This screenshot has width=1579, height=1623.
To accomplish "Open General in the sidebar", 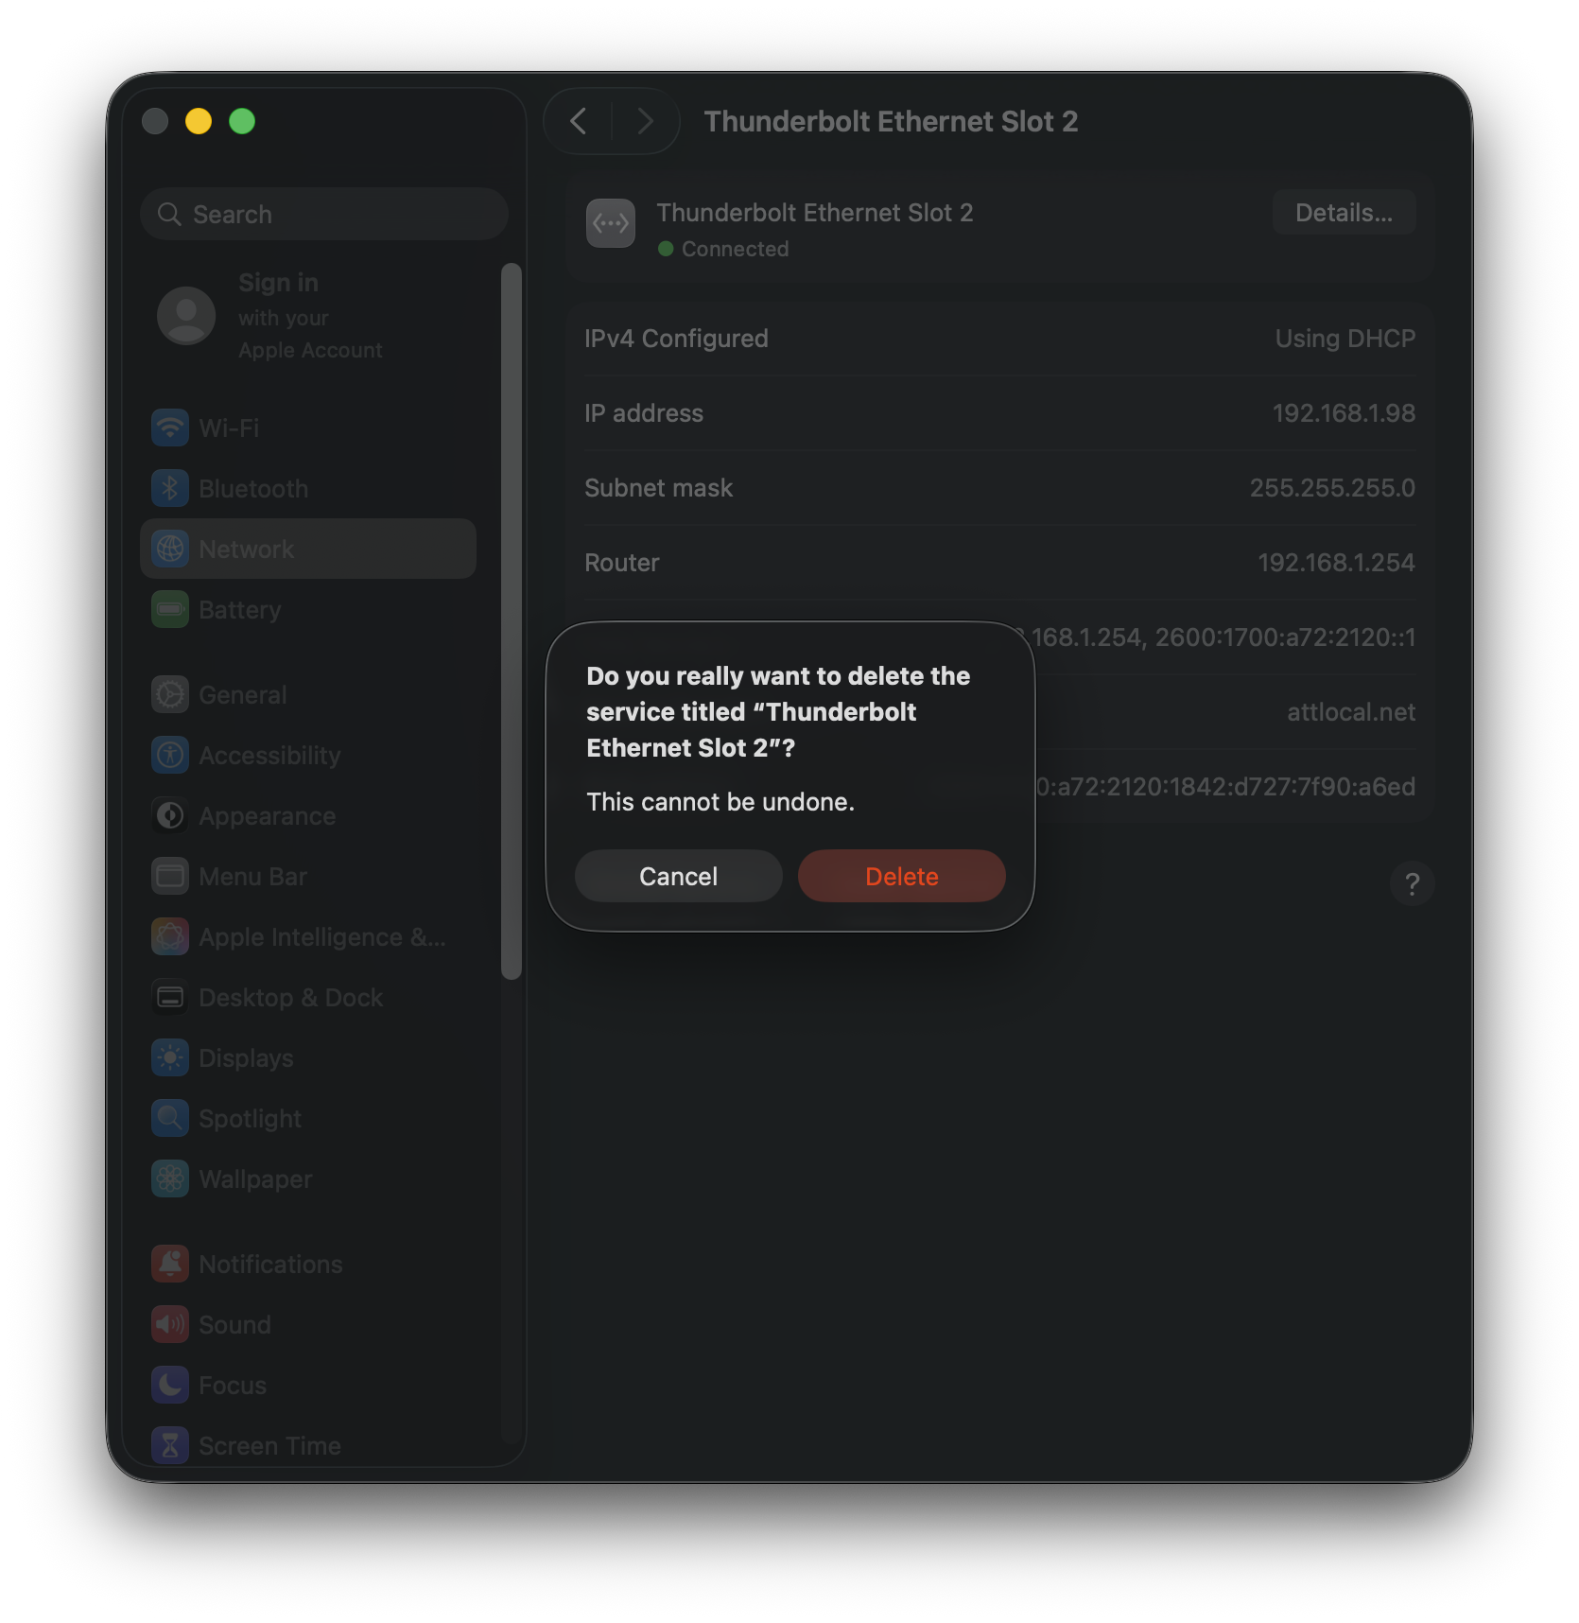I will click(x=243, y=694).
